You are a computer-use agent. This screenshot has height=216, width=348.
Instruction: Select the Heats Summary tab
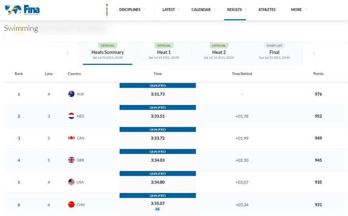(108, 53)
